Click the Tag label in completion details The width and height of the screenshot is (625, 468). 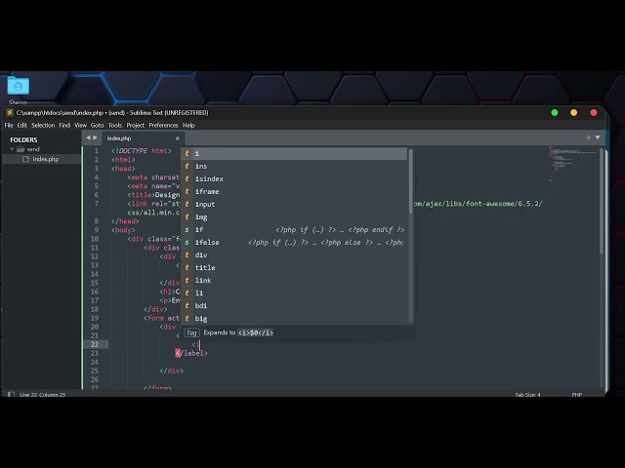[x=191, y=332]
